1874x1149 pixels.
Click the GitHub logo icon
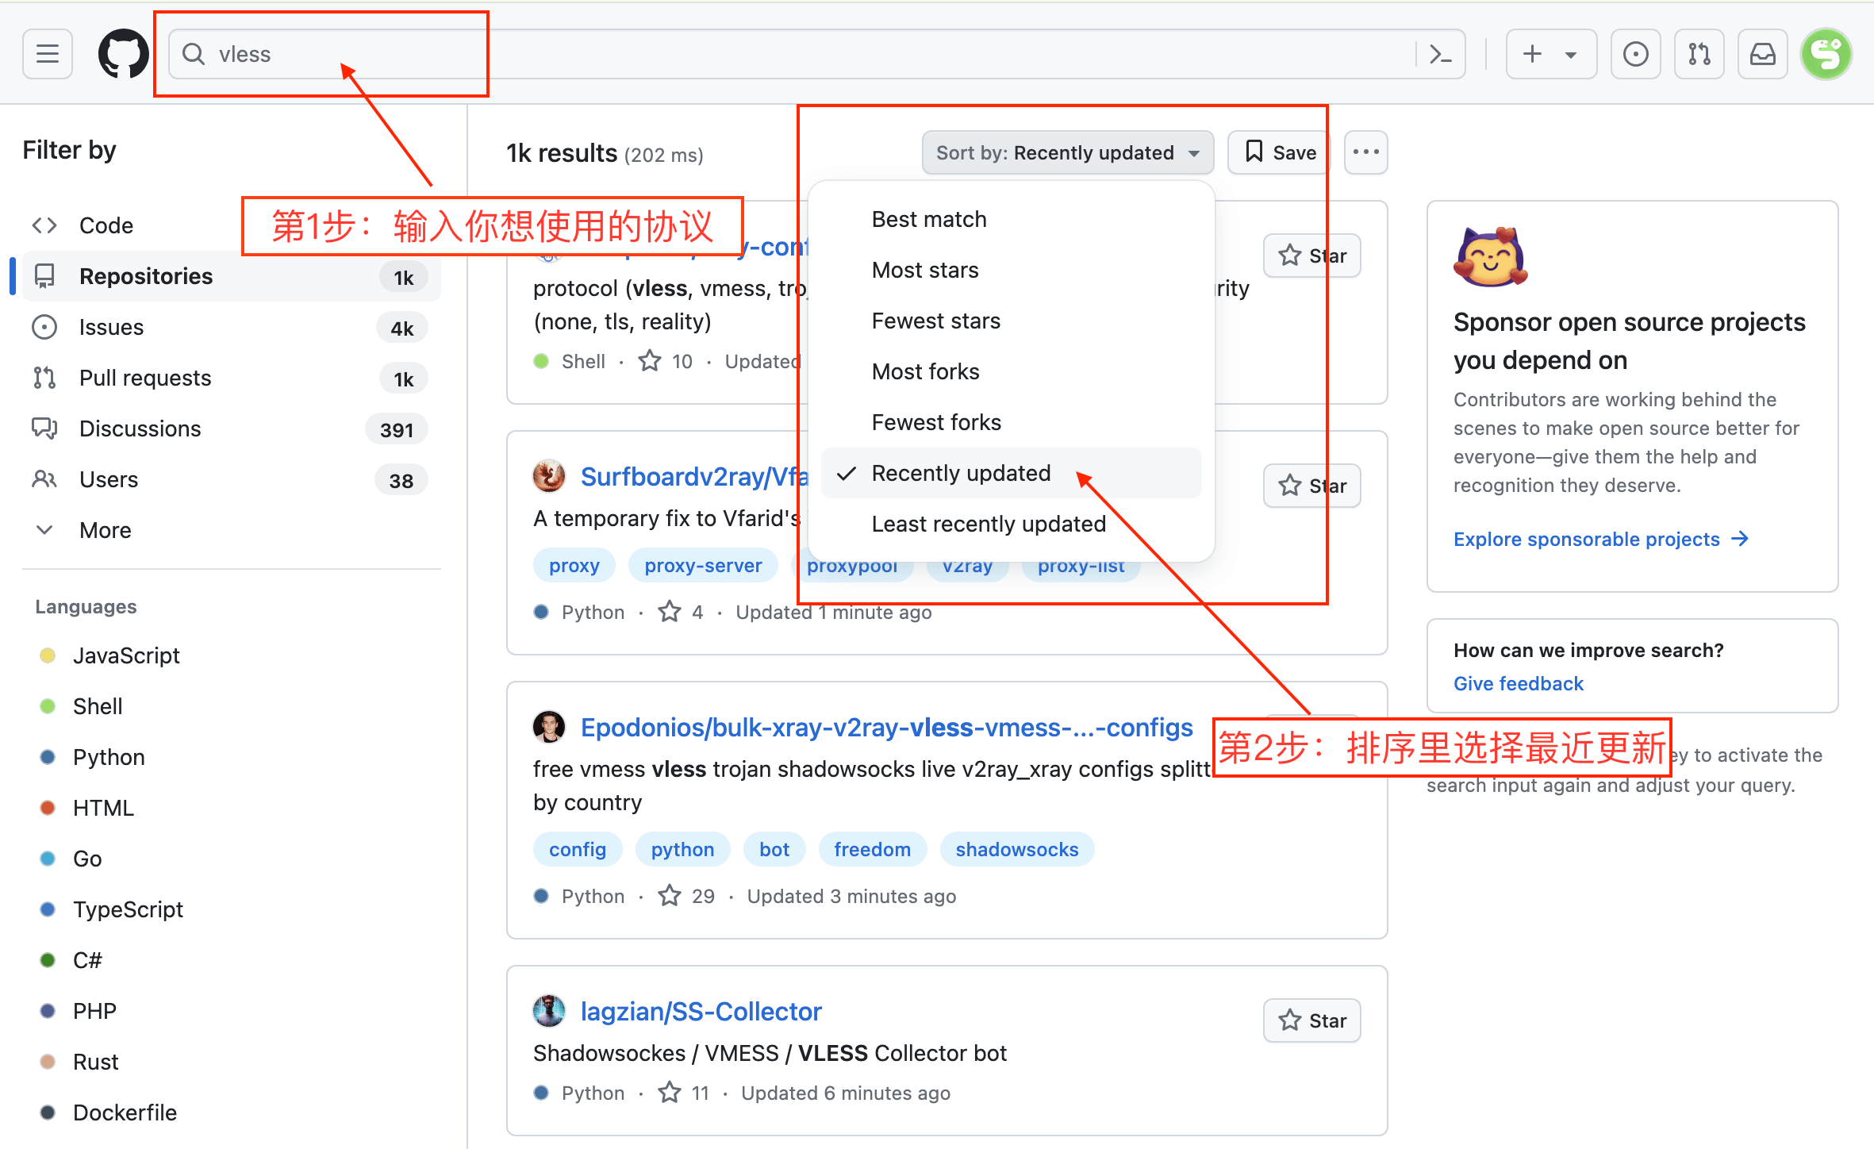click(x=122, y=53)
